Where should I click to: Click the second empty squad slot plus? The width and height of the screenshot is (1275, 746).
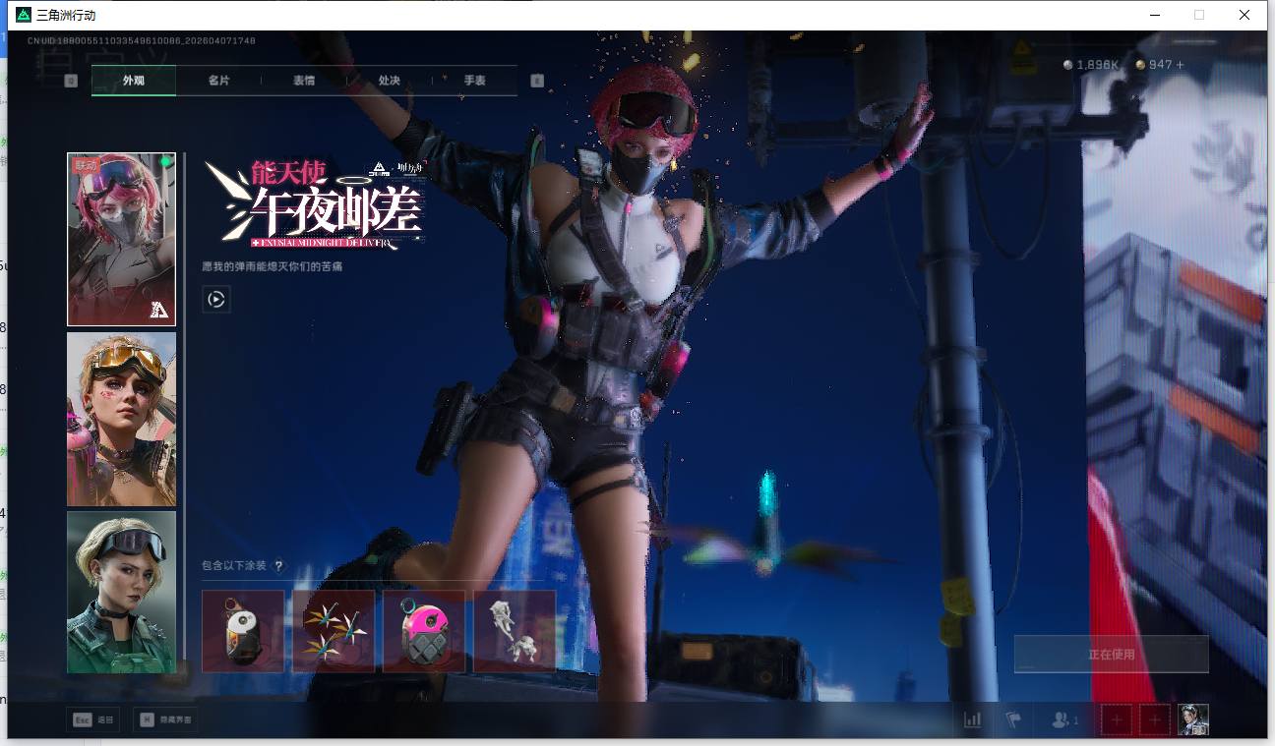1155,720
